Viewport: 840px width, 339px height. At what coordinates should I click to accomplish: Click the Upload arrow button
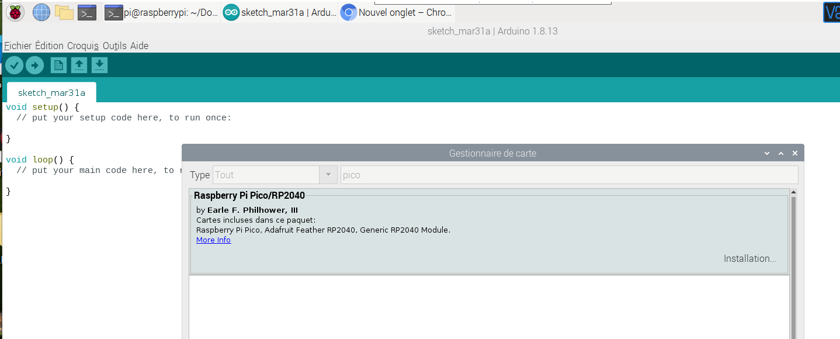(35, 65)
